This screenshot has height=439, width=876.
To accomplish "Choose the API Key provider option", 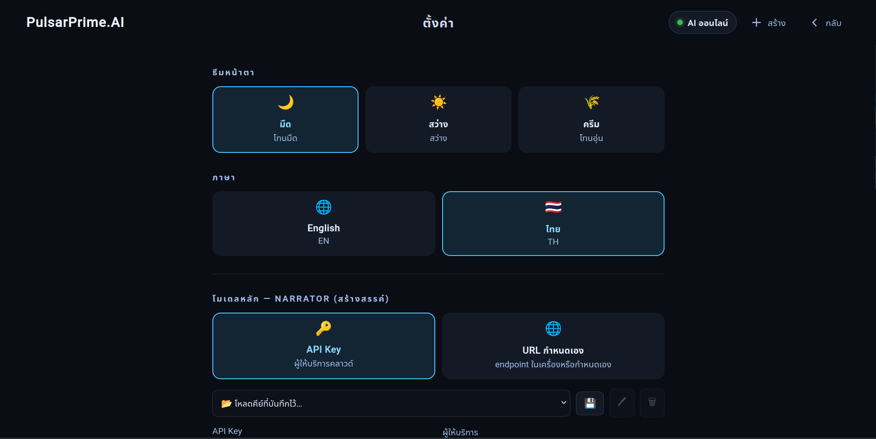I will 324,346.
